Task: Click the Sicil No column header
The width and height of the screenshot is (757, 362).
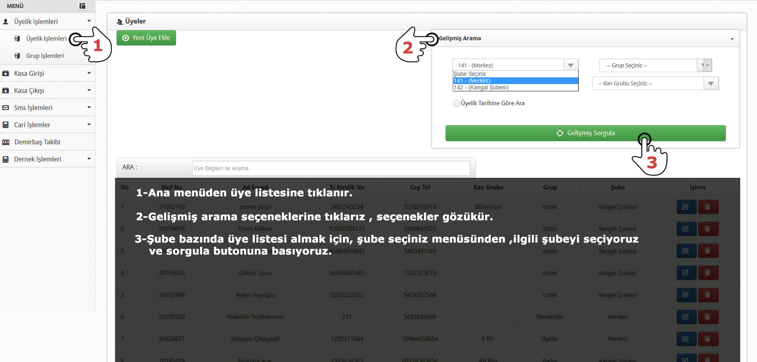Action: 172,187
